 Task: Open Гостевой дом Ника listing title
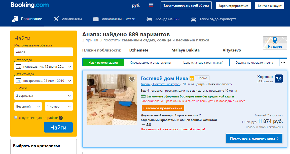(164, 78)
